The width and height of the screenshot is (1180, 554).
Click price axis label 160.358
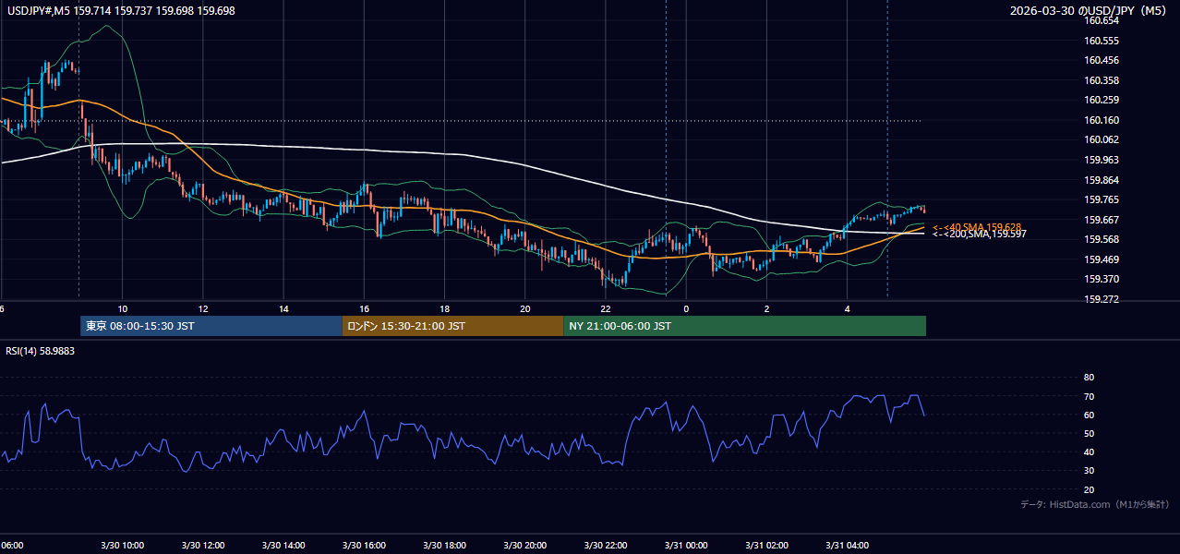click(1102, 80)
